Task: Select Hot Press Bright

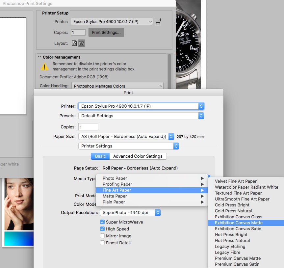Action: pyautogui.click(x=246, y=235)
